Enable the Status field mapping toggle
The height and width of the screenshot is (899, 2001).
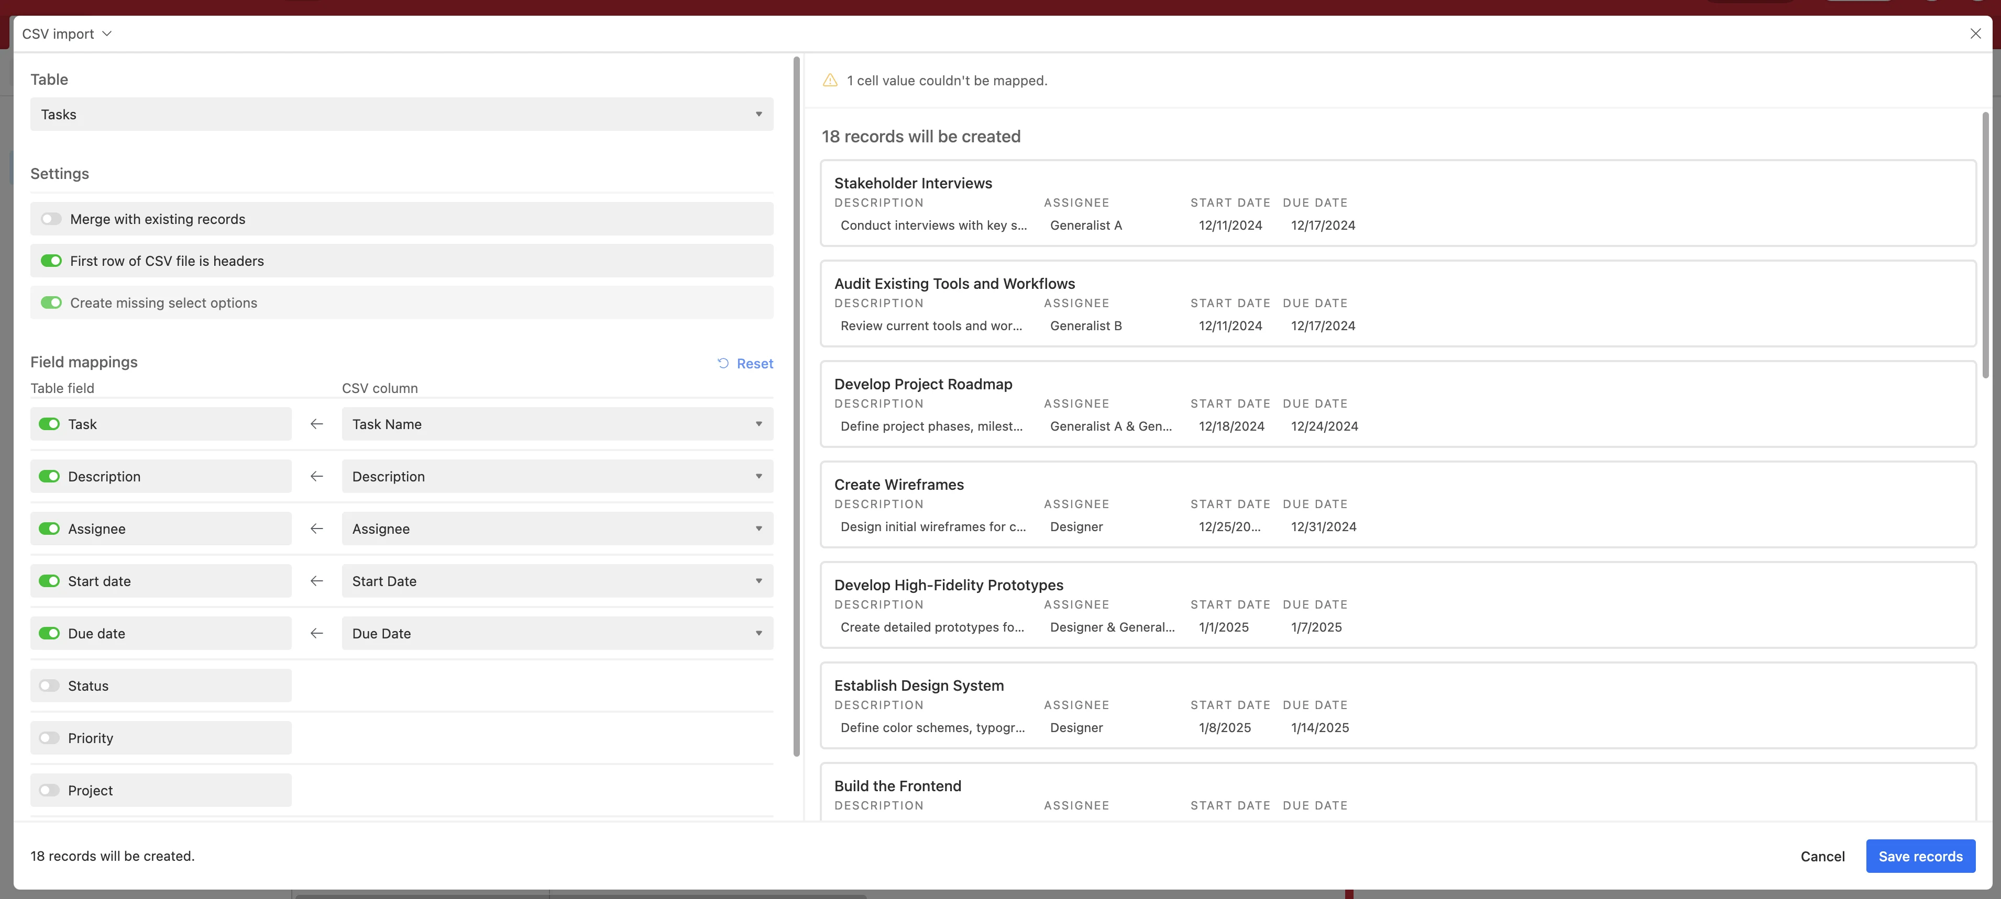pyautogui.click(x=49, y=686)
